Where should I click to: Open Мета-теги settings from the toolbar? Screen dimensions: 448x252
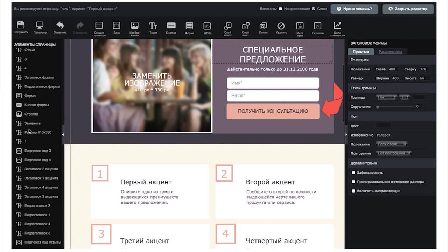pos(300,26)
